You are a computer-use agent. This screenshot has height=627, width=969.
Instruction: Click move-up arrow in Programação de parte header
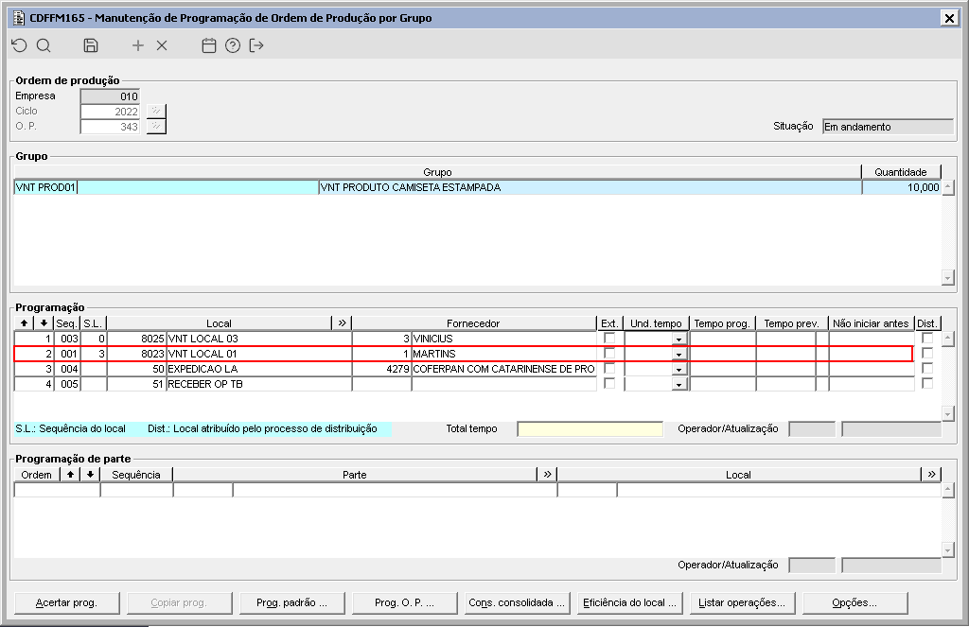(70, 475)
